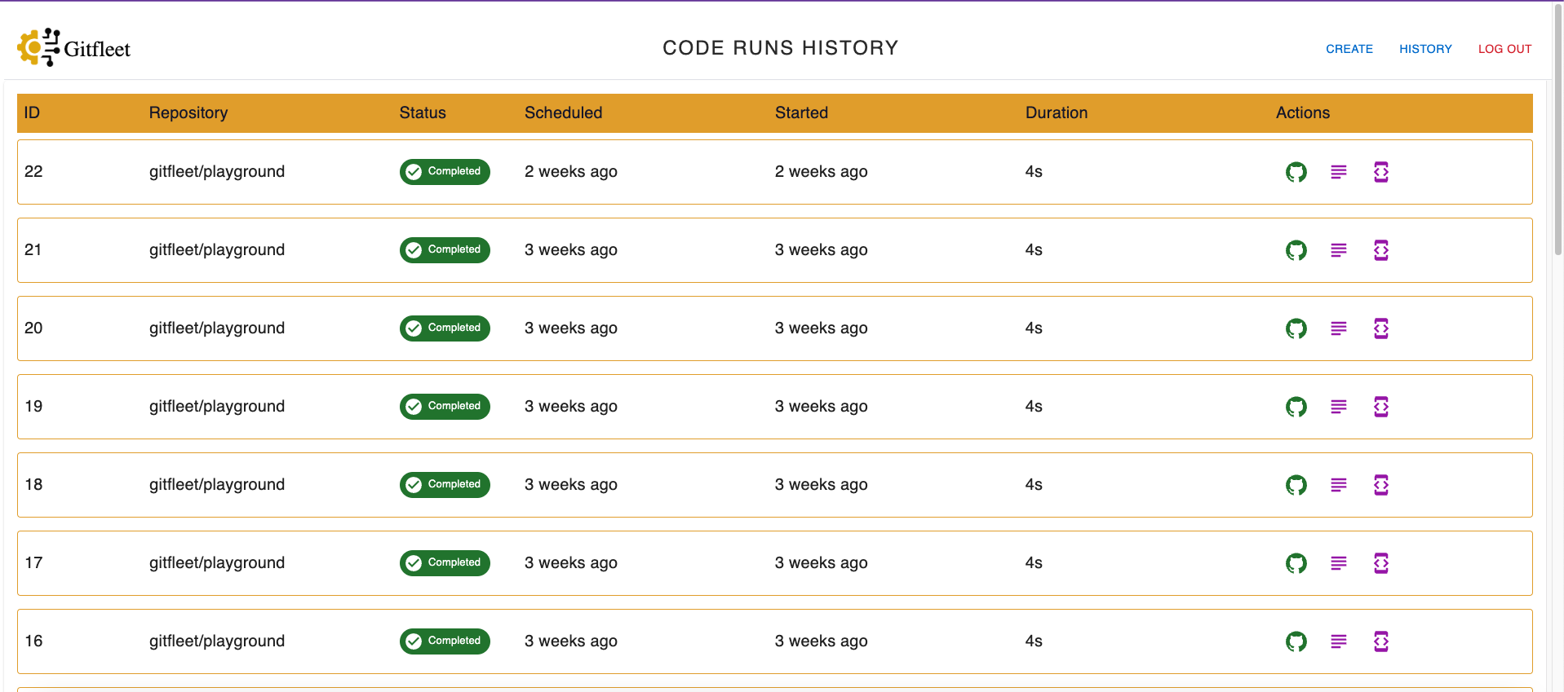Open code snippet icon for run 22
The width and height of the screenshot is (1564, 692).
1380,172
